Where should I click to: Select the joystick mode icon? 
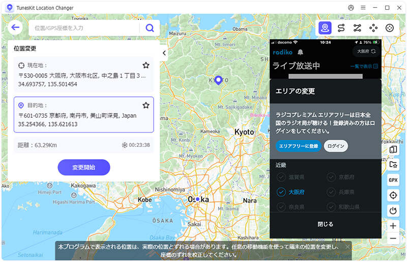(390, 28)
